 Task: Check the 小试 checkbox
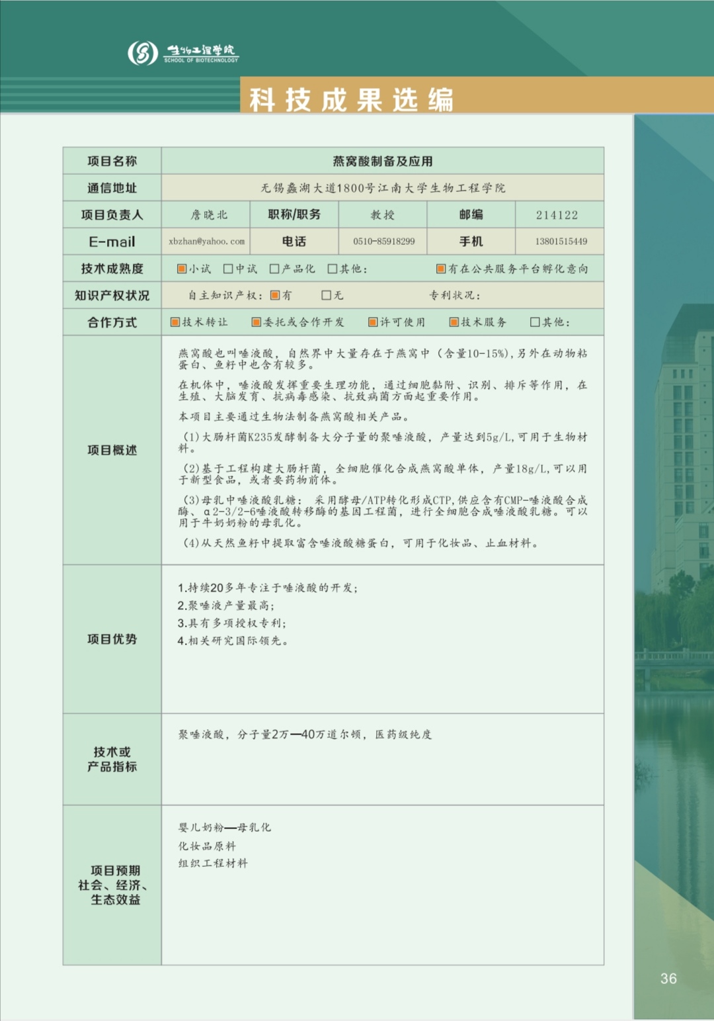[x=182, y=269]
